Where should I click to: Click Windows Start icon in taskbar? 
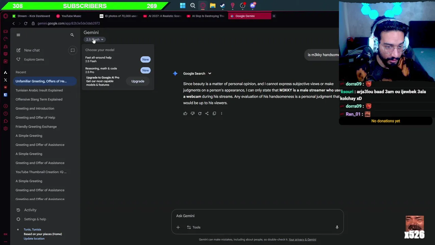(x=183, y=5)
